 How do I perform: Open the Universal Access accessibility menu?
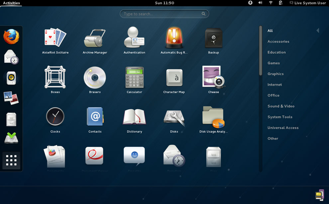pos(250,3)
